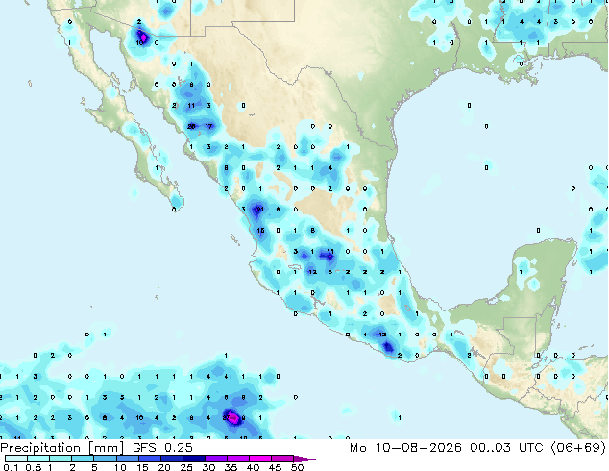Viewport: 609px width, 471px height.
Task: Click the 20–25 mm legend color box
Action: tap(171, 459)
